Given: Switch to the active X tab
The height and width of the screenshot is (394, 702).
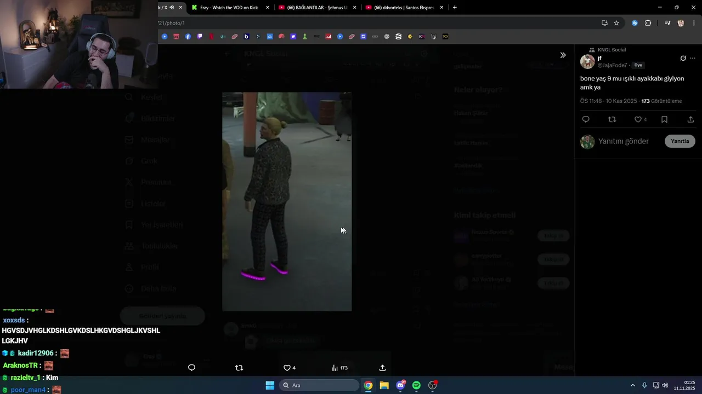Looking at the screenshot, I should click(x=162, y=8).
